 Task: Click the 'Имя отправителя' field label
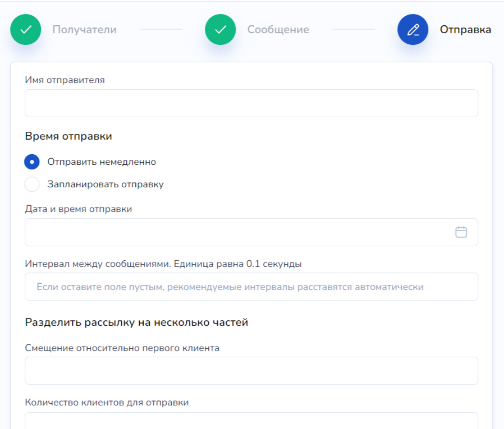[65, 80]
